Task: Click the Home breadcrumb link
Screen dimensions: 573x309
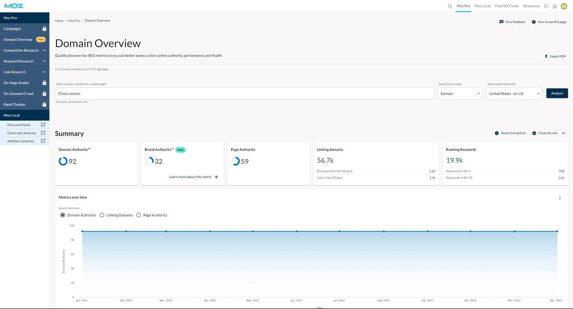Action: (59, 21)
